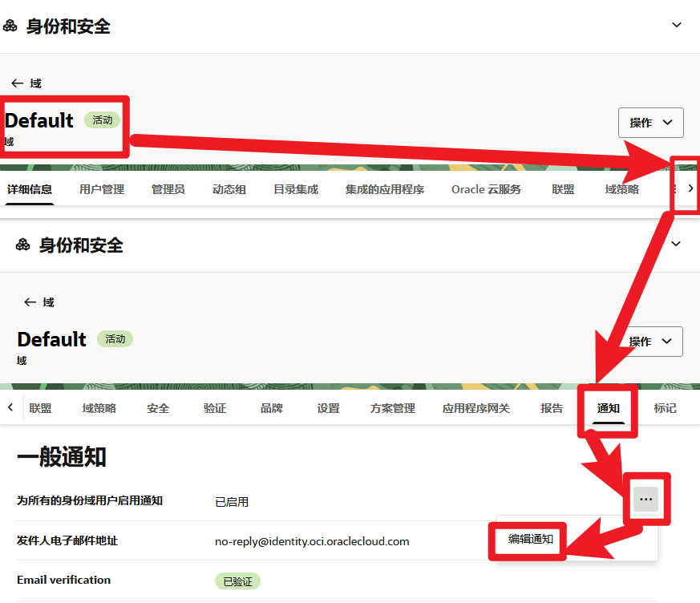
Task: Open 域策略 tab next to 安全
Action: [99, 408]
